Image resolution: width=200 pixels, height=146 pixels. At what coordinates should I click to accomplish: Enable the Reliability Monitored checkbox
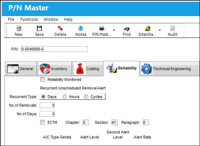pos(42,79)
